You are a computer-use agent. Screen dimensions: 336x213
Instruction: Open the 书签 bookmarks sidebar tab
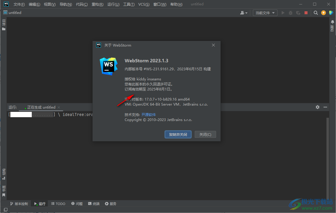(4, 191)
